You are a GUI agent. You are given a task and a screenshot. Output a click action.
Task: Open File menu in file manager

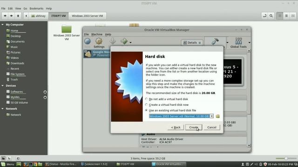pos(3,8)
